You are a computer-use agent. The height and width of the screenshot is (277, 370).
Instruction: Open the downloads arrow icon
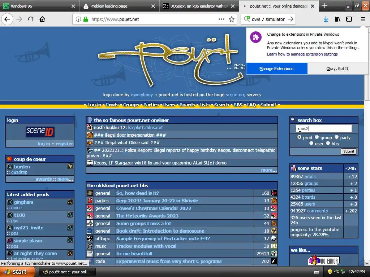pyautogui.click(x=326, y=19)
